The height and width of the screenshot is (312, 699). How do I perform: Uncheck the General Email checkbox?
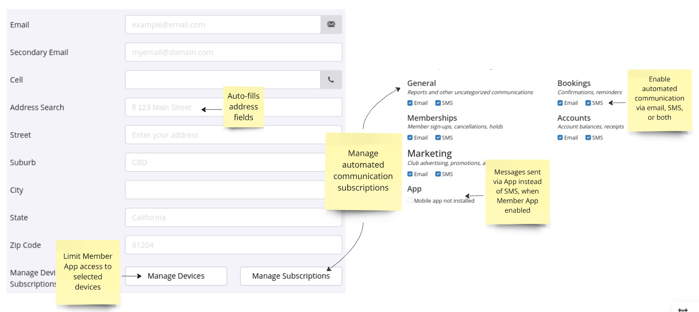(x=410, y=103)
